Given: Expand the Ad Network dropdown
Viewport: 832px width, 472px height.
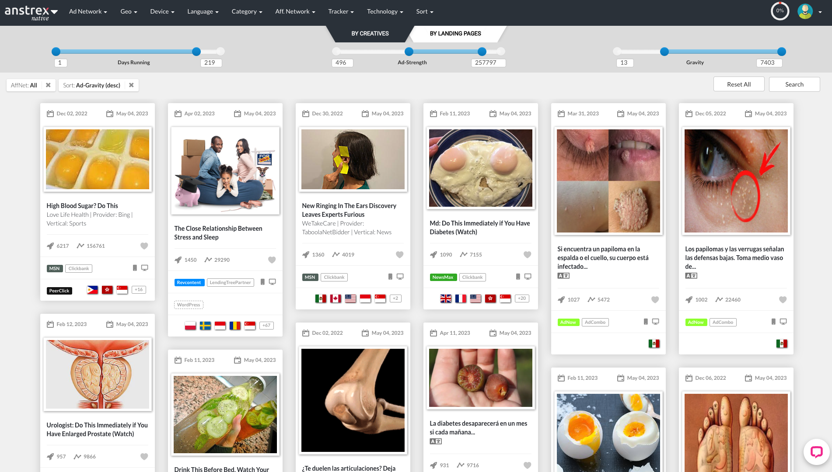Looking at the screenshot, I should (88, 12).
